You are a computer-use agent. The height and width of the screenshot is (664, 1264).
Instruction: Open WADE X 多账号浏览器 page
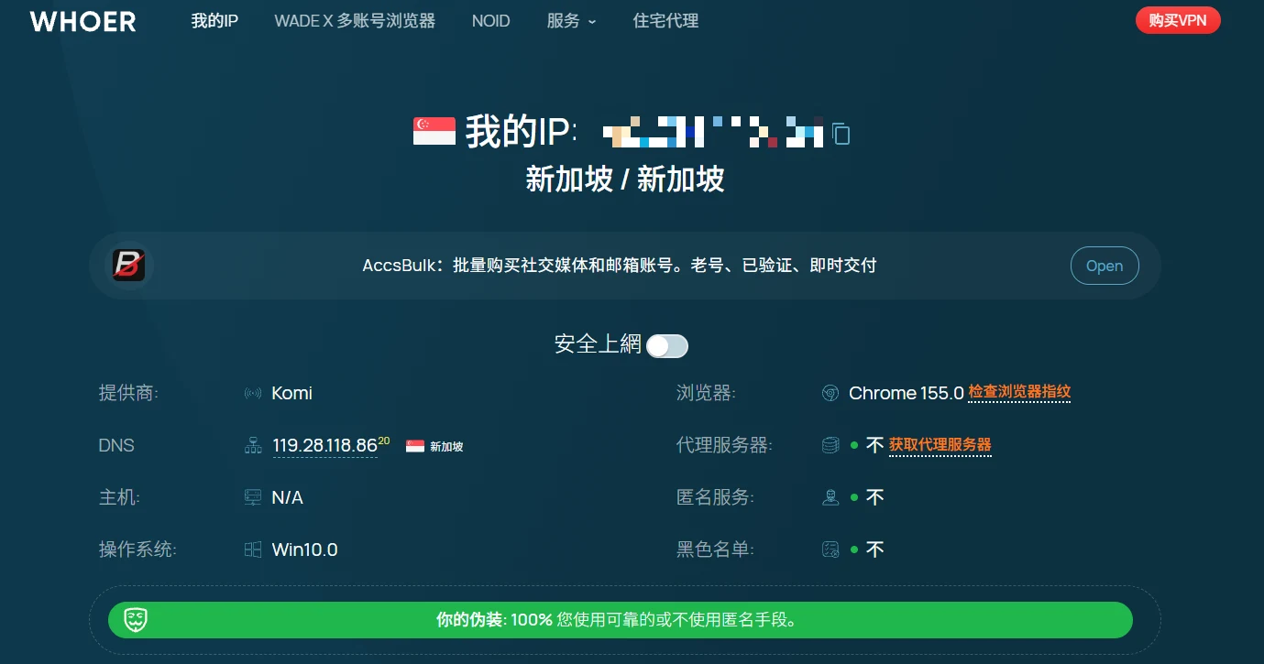[355, 21]
